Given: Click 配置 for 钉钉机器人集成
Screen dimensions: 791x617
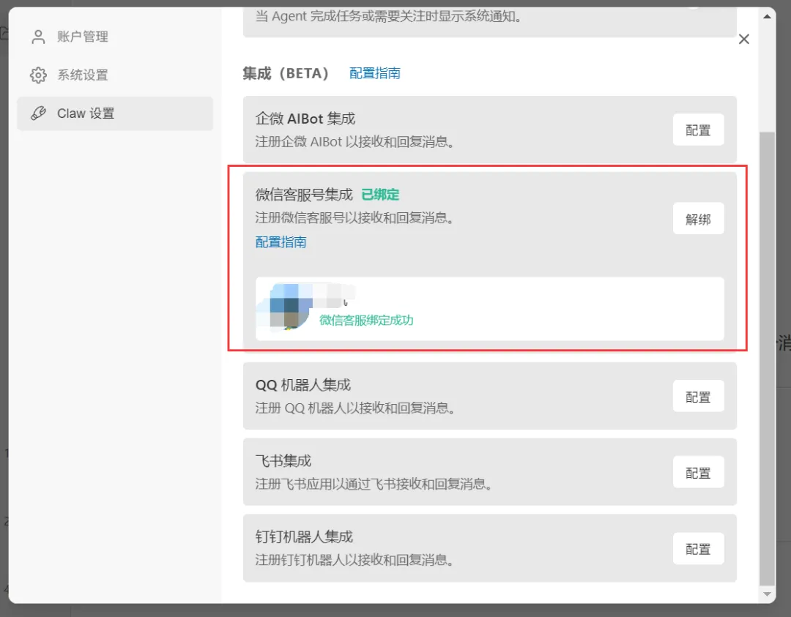Looking at the screenshot, I should tap(698, 548).
